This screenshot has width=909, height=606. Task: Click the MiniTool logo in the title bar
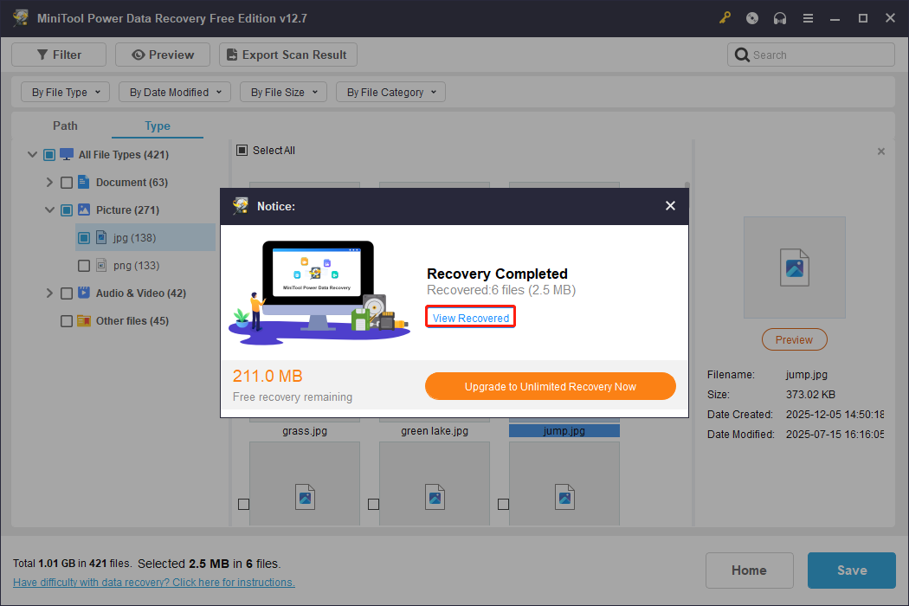point(20,17)
